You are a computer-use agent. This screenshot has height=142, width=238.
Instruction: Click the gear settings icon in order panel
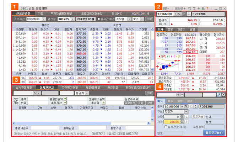tap(223, 95)
